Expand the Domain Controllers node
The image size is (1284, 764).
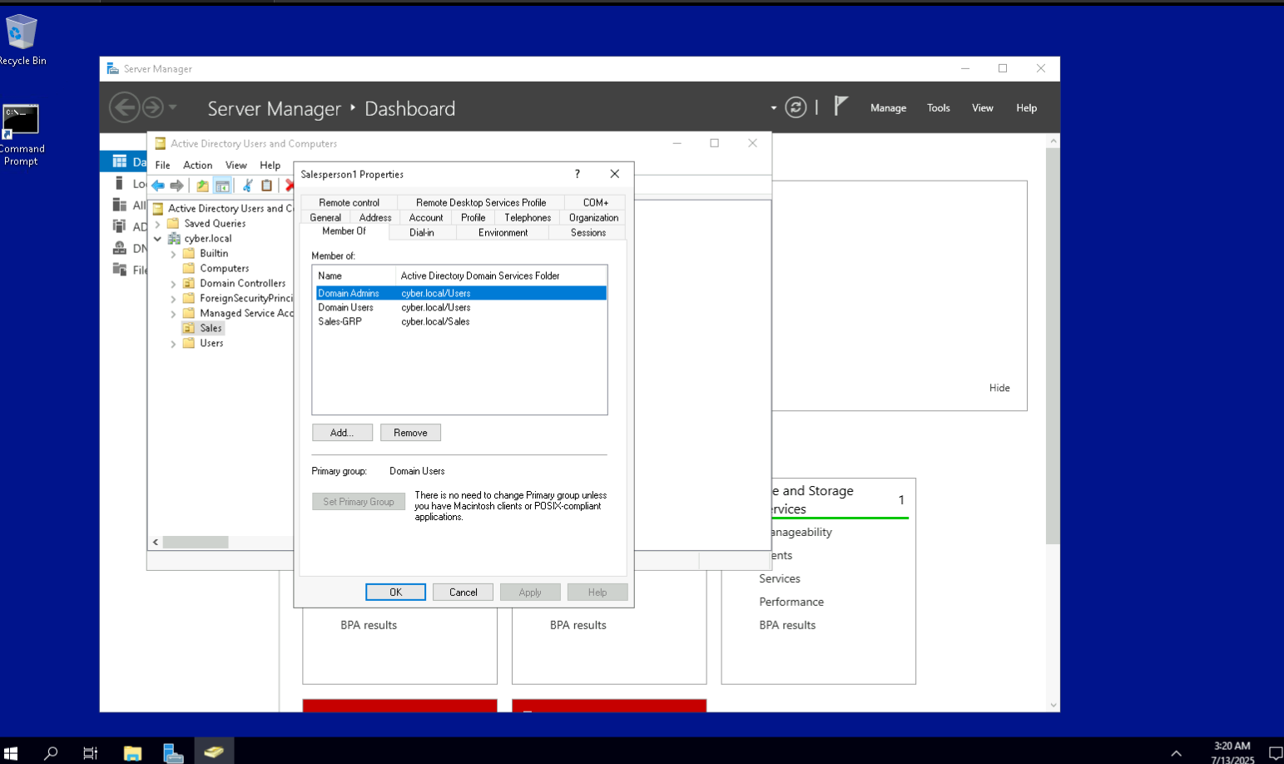(173, 284)
